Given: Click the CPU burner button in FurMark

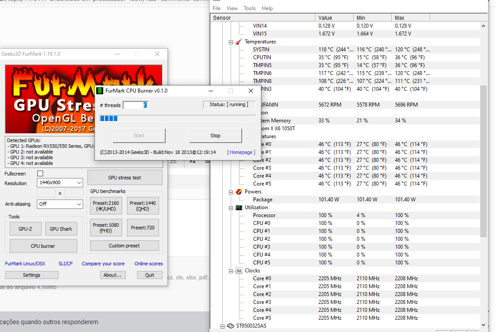Looking at the screenshot, I should pos(43,246).
